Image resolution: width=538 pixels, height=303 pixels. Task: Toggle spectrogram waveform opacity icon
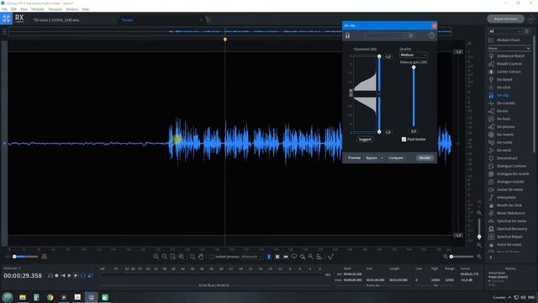pyautogui.click(x=45, y=257)
